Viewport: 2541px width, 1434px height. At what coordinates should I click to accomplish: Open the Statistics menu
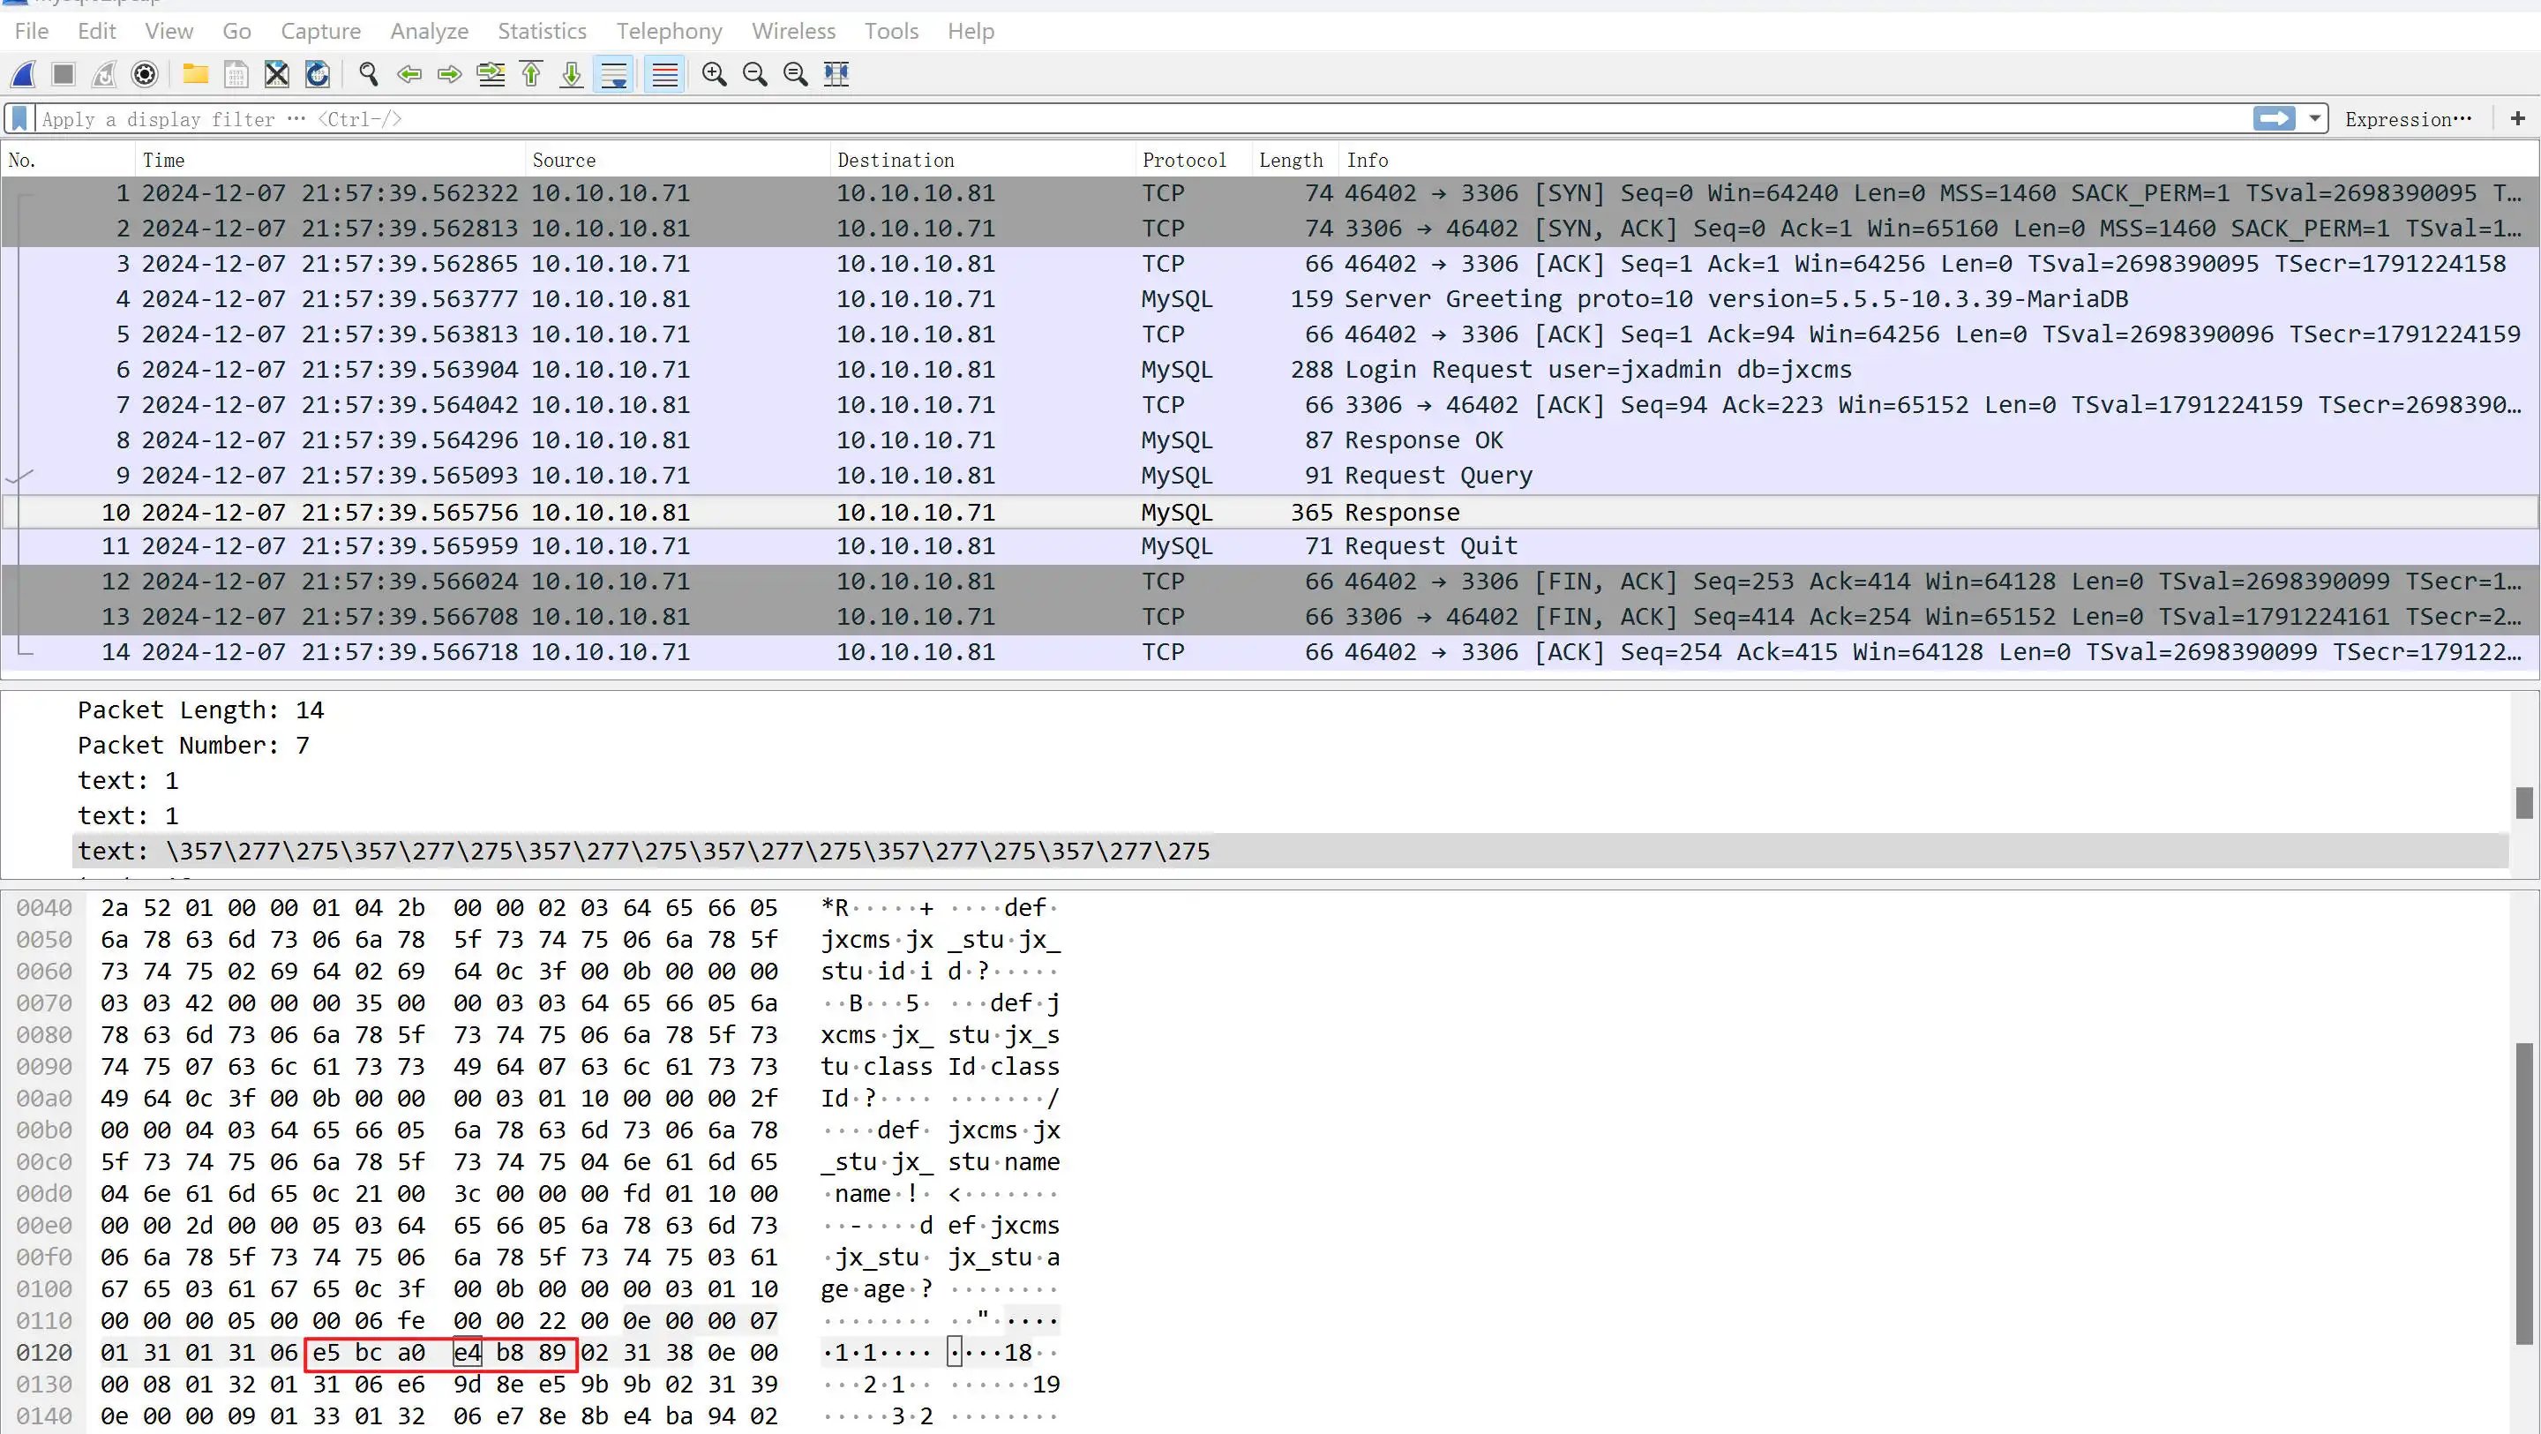pyautogui.click(x=542, y=32)
